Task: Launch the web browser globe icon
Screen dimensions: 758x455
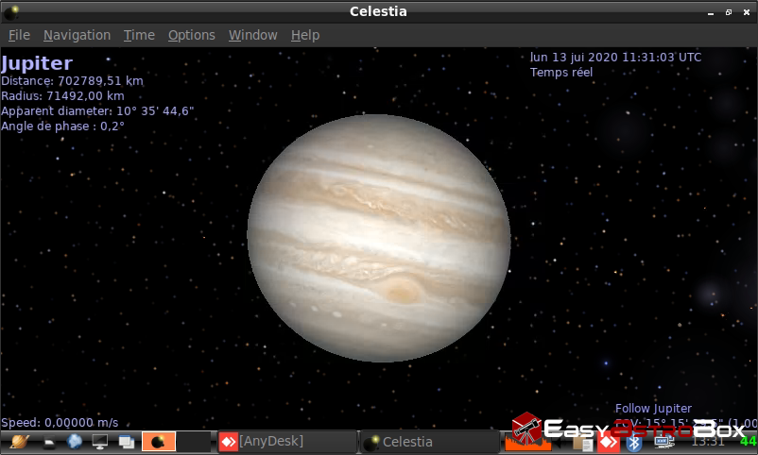Action: pyautogui.click(x=75, y=442)
